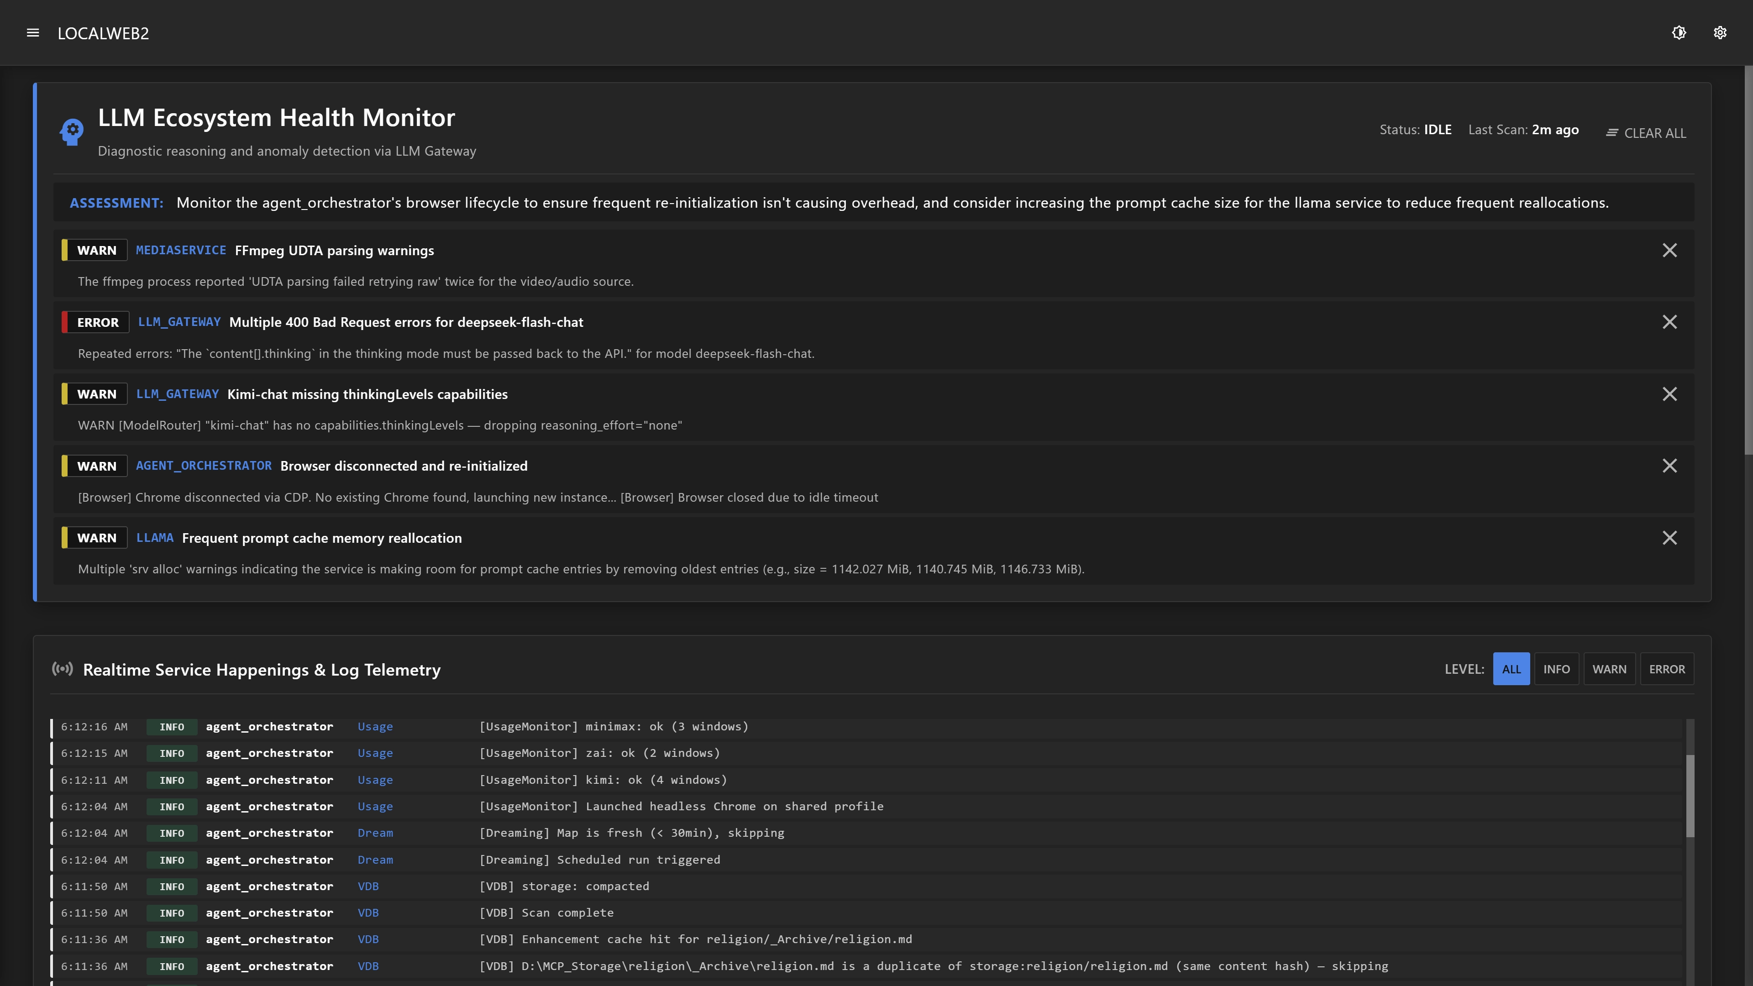The height and width of the screenshot is (986, 1753).
Task: Dismiss the Browser disconnected warning
Action: [x=1669, y=466]
